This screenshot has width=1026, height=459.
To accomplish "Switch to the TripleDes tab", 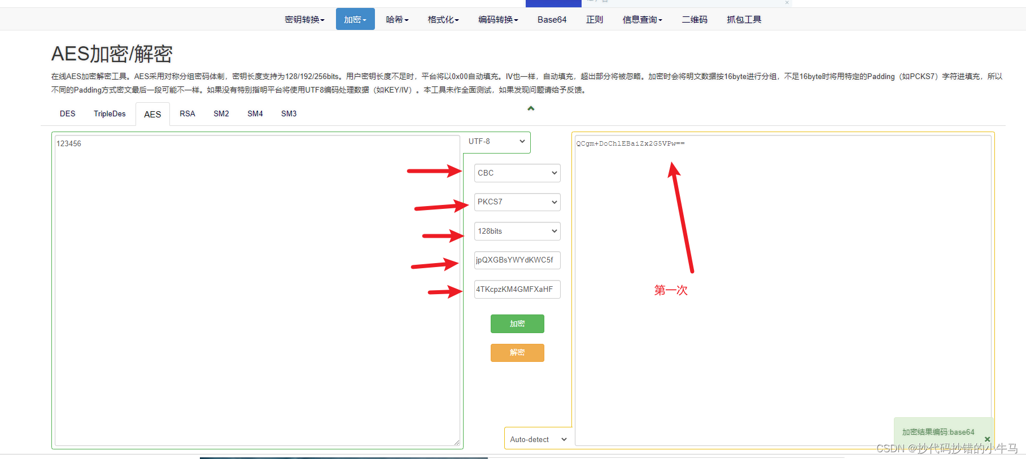I will (x=110, y=113).
